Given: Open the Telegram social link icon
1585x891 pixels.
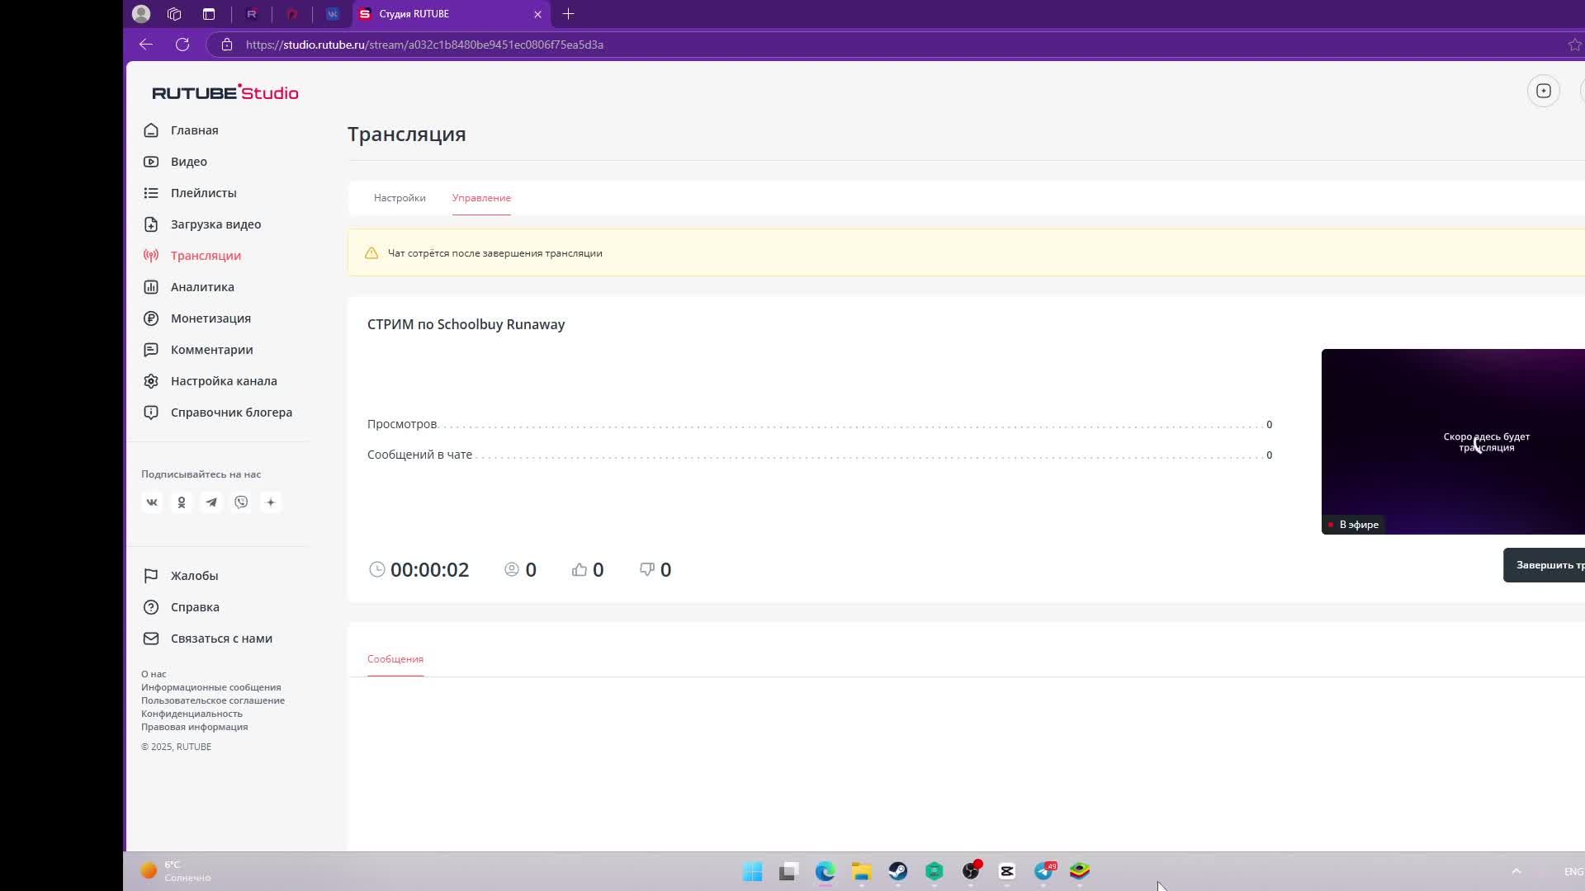Looking at the screenshot, I should (x=211, y=502).
